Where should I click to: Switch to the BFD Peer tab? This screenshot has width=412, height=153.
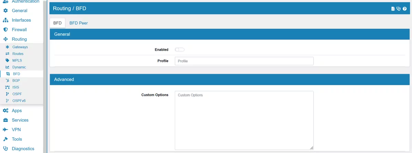(x=79, y=23)
